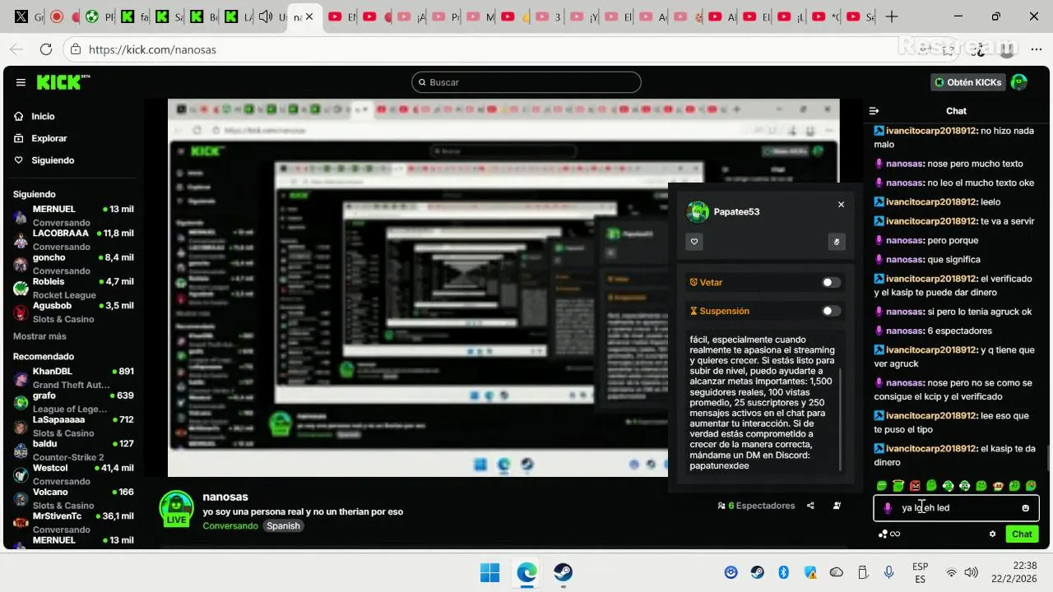This screenshot has height=592, width=1053.
Task: Open Steam from the taskbar
Action: coord(563,572)
